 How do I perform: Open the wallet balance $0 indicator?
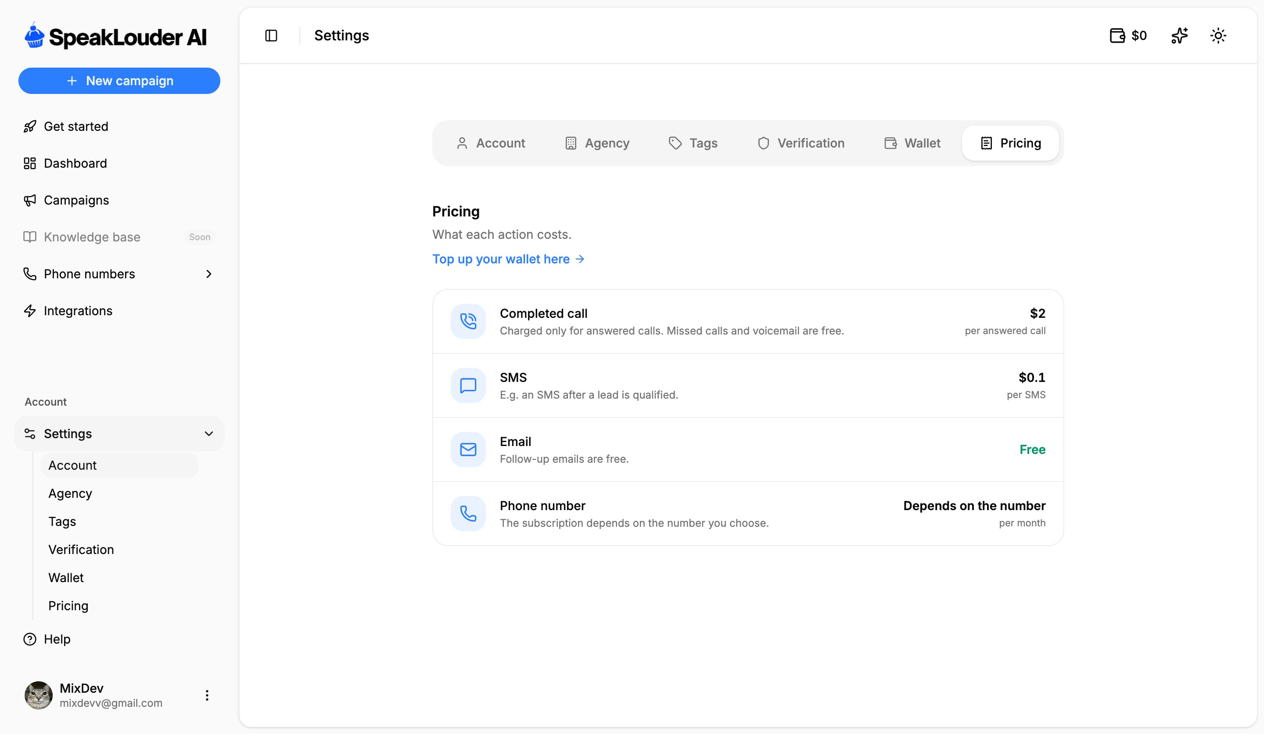1128,36
